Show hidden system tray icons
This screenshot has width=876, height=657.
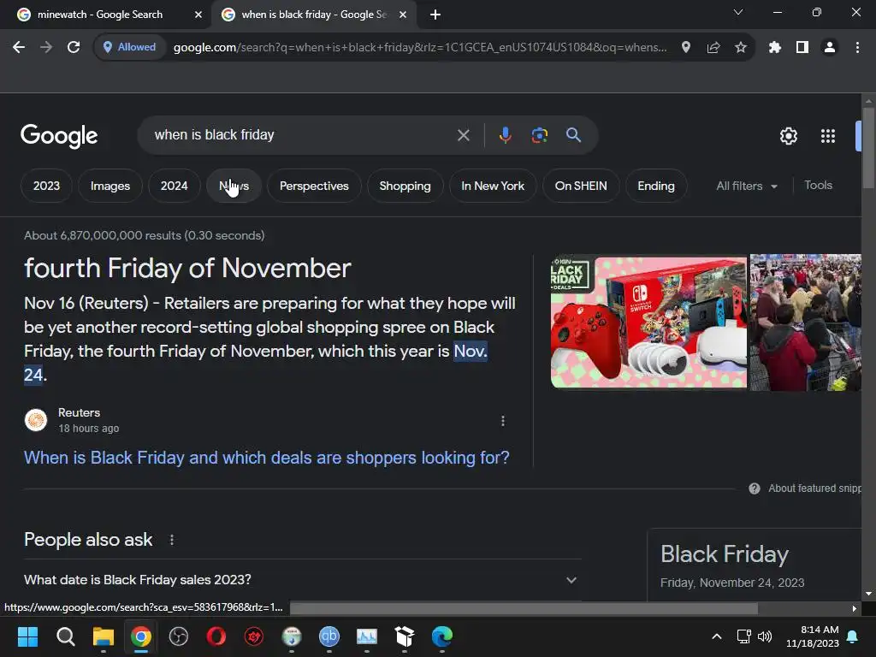coord(717,636)
